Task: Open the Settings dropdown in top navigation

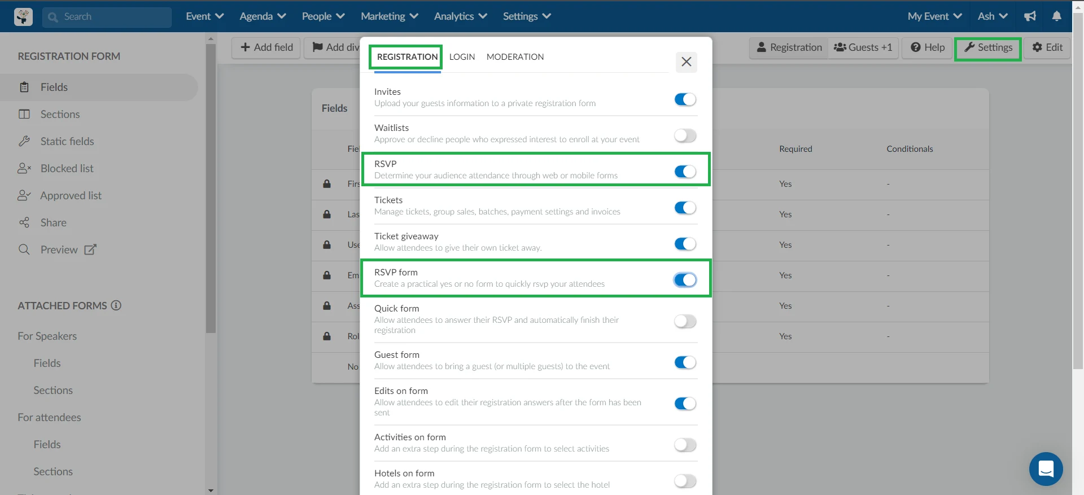Action: point(527,16)
